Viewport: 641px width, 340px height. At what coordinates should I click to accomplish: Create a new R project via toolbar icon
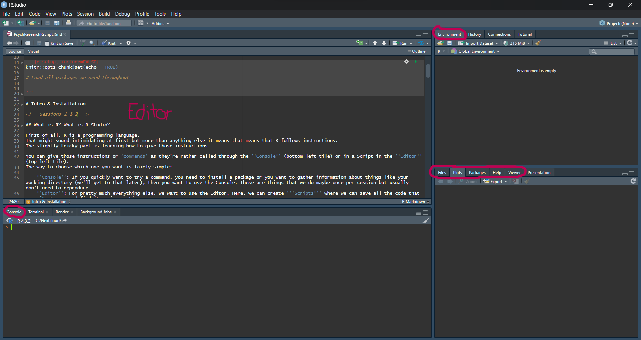click(x=21, y=23)
